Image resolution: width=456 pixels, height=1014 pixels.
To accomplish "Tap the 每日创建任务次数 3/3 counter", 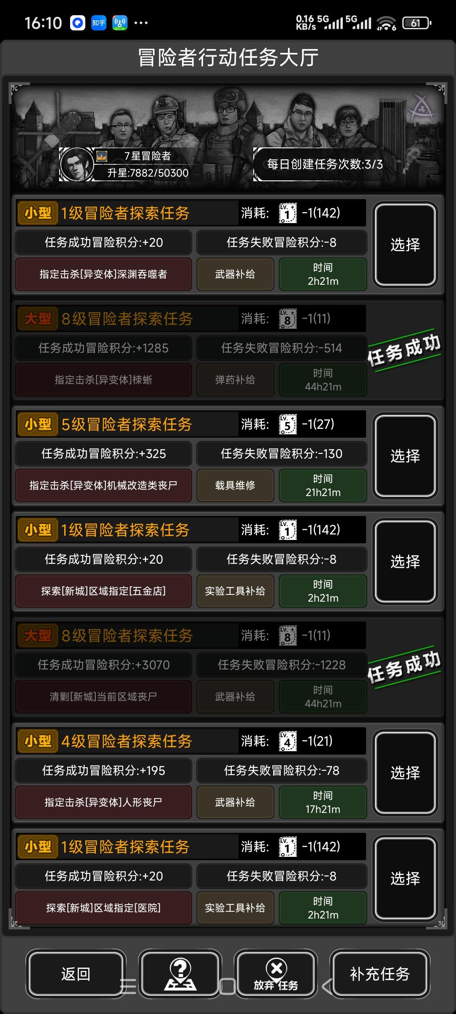I will [x=325, y=164].
